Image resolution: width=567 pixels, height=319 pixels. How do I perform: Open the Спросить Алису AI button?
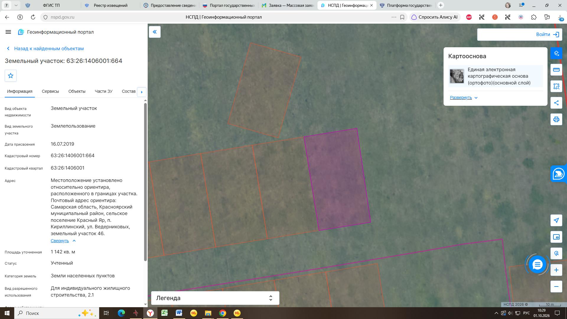click(x=434, y=17)
